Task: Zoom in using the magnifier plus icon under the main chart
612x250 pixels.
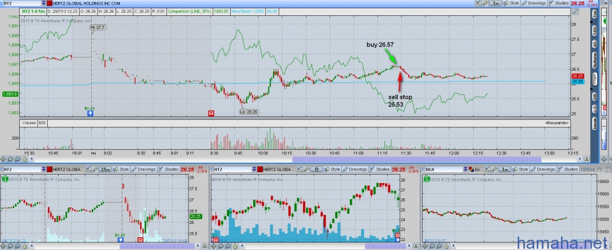Action: click(11, 159)
